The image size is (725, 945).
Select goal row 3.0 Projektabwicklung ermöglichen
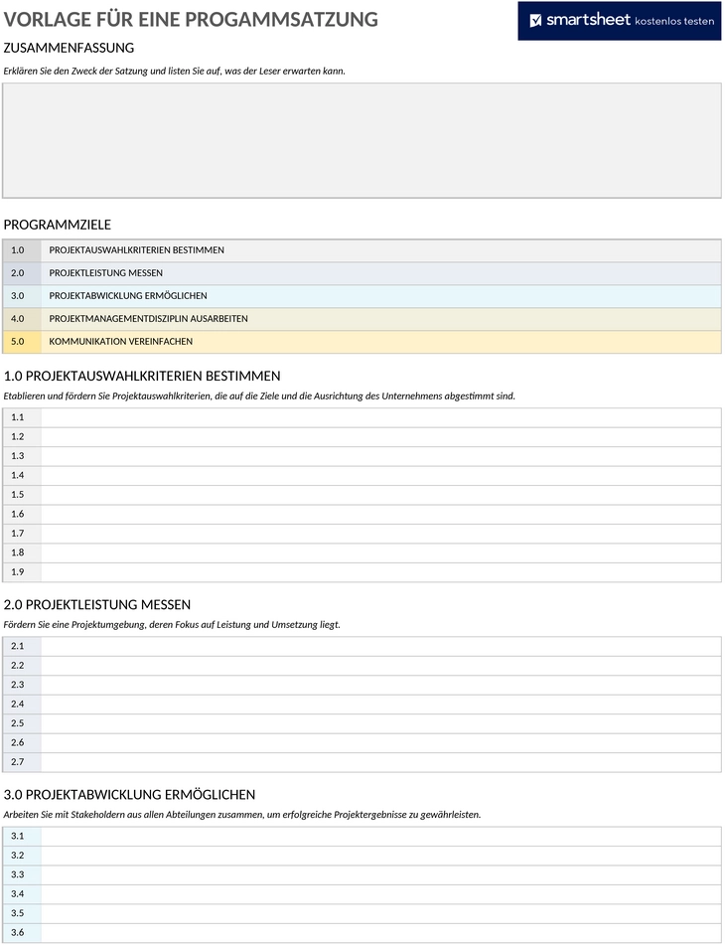pyautogui.click(x=362, y=296)
